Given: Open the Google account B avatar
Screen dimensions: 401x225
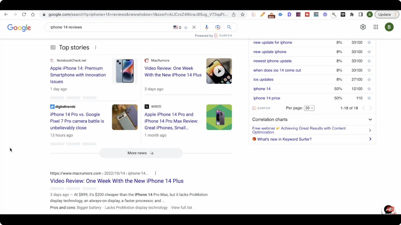Looking at the screenshot, I should [x=389, y=27].
